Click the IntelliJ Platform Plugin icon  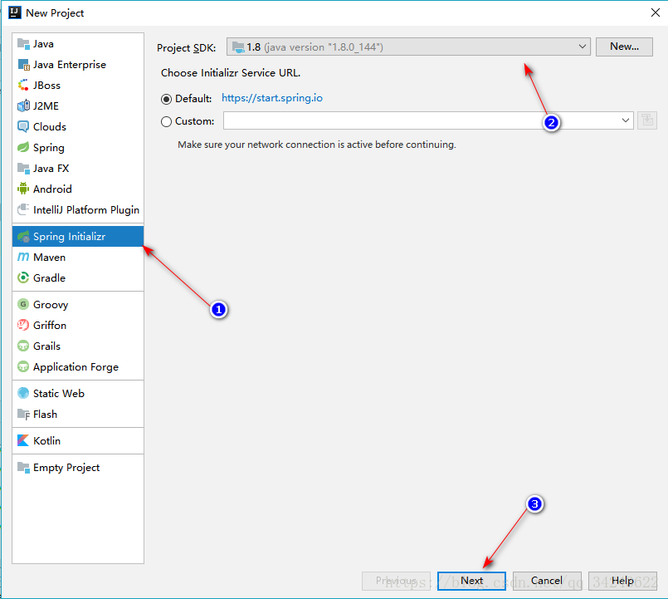23,209
